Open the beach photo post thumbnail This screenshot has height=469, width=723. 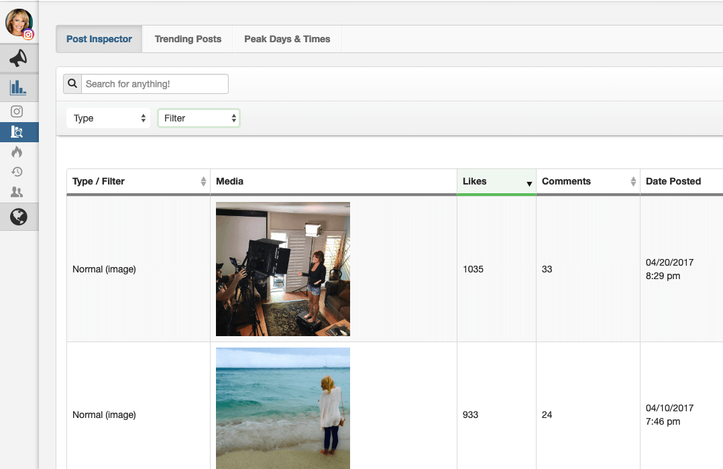pos(282,408)
